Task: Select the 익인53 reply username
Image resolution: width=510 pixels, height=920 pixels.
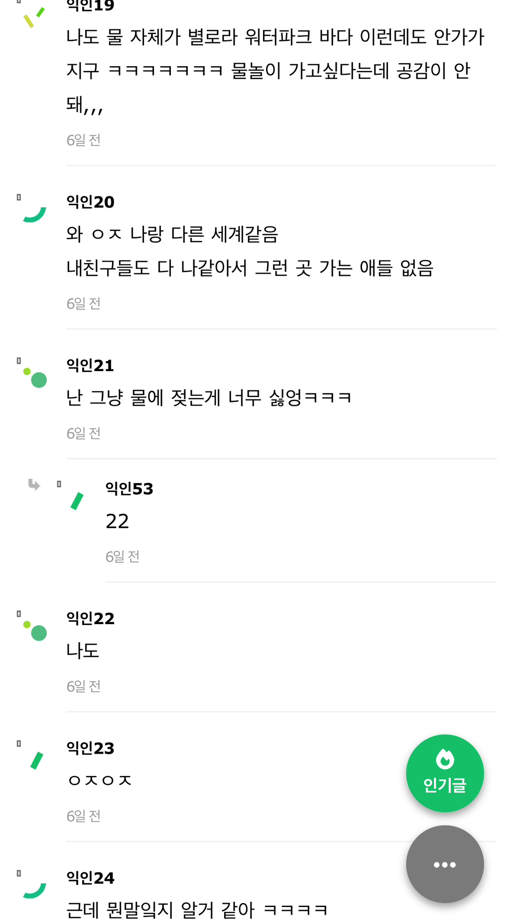Action: pyautogui.click(x=129, y=489)
